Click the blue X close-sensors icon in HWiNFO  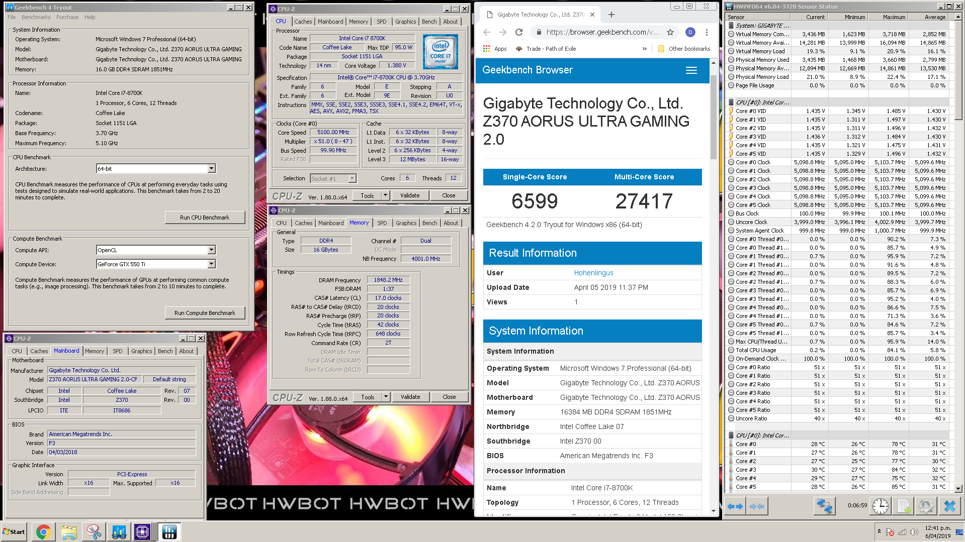949,506
